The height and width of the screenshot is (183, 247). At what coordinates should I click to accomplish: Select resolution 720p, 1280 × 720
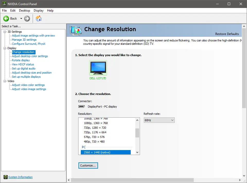point(95,128)
